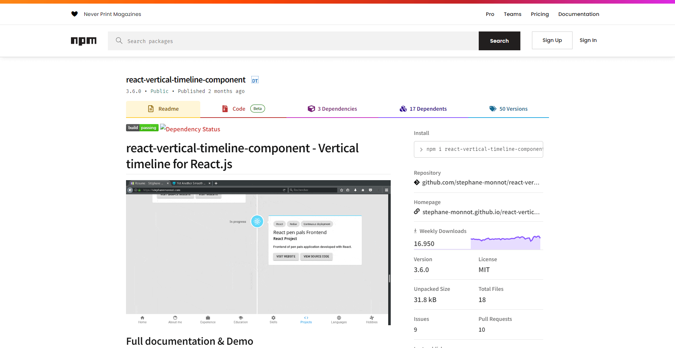Click the Sign In link

[x=588, y=40]
